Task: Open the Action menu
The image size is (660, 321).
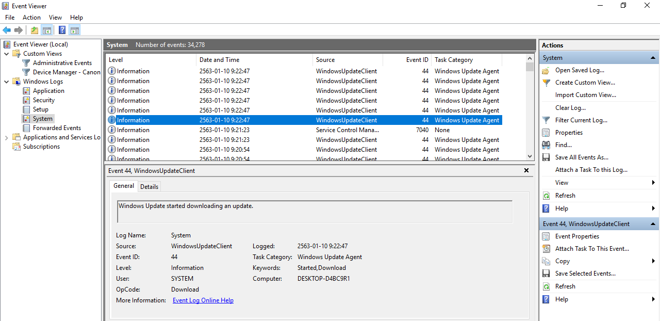Action: (x=31, y=18)
